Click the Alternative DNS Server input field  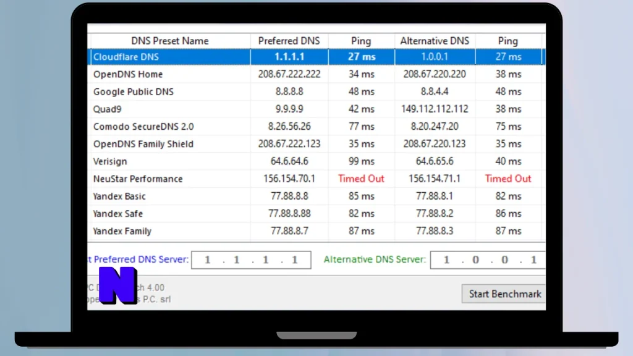pos(488,260)
